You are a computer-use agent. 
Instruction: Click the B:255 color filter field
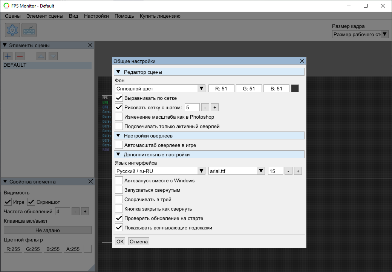click(x=53, y=249)
